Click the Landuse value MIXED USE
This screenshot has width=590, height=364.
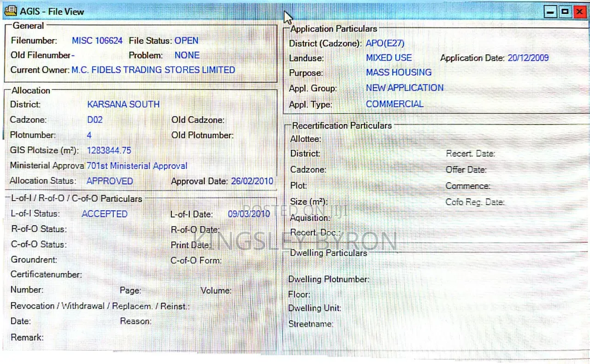(389, 58)
